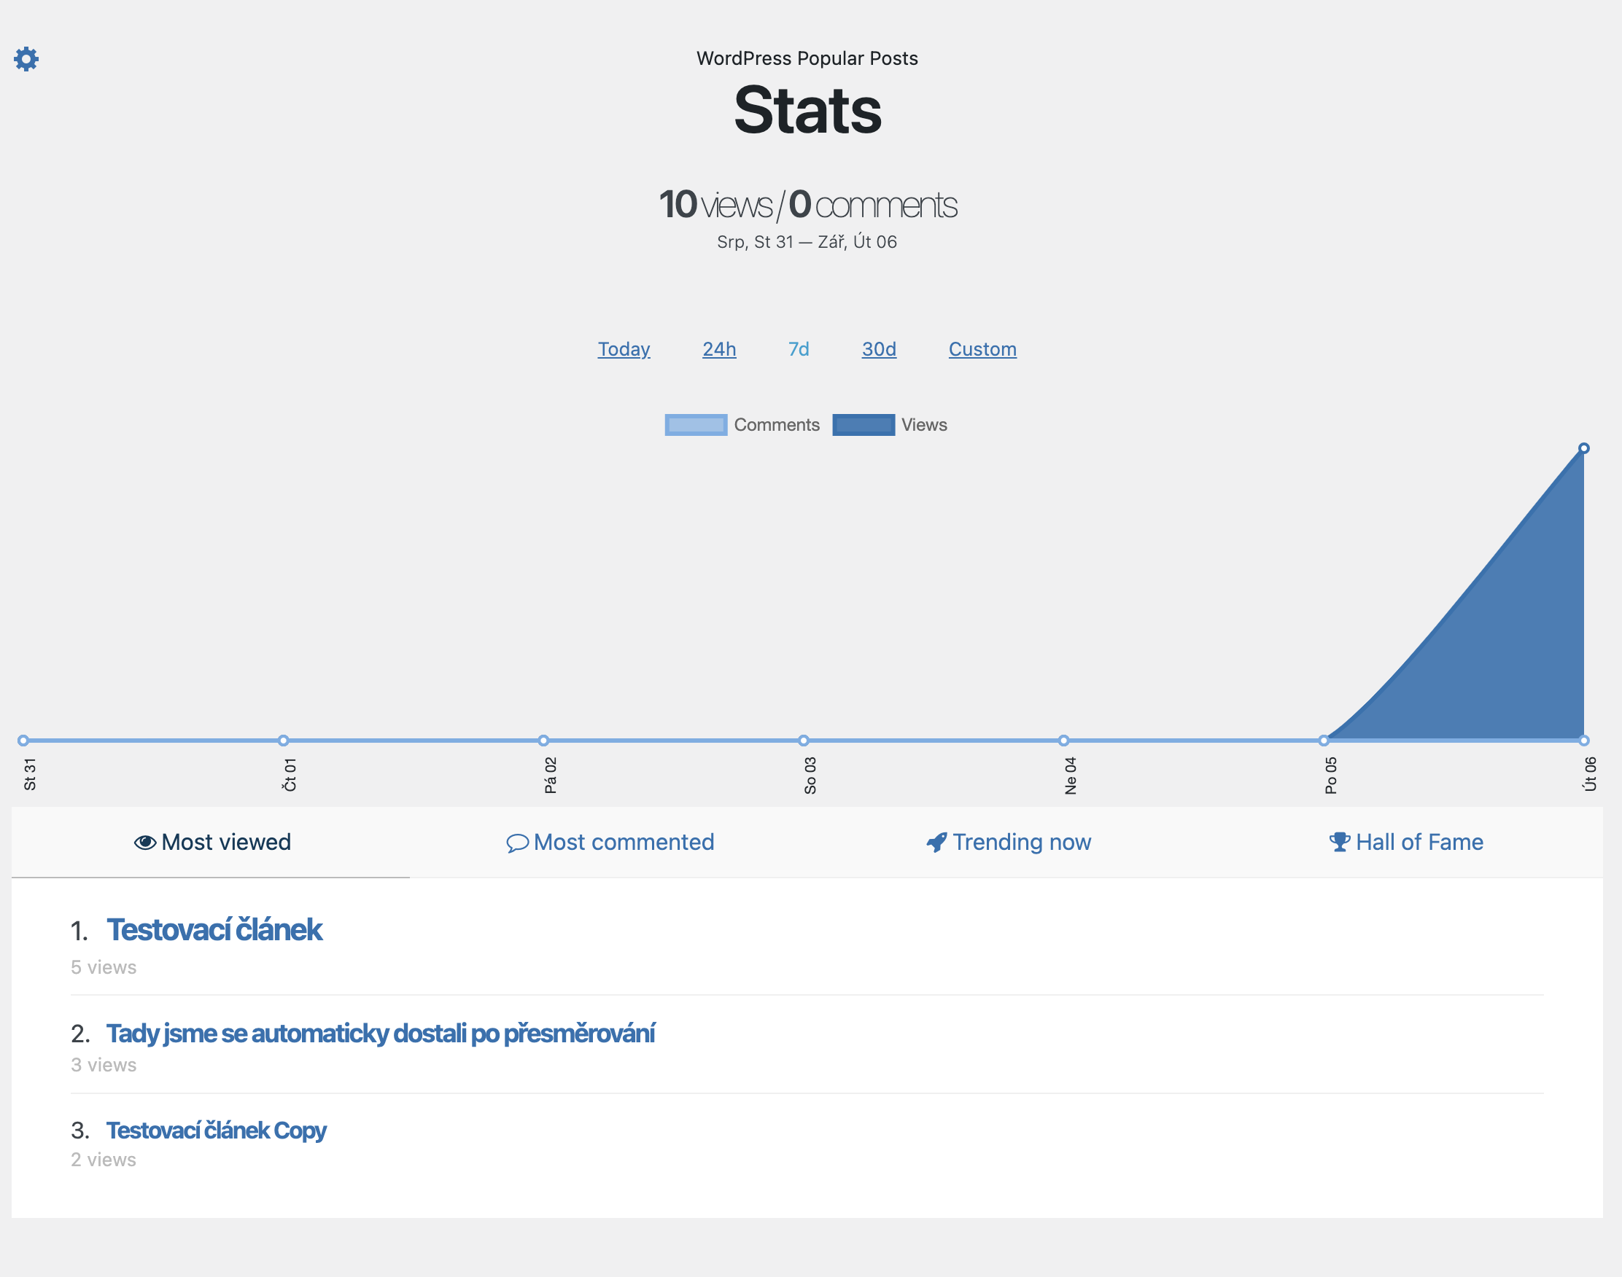Switch to the Most commented tab

(610, 843)
